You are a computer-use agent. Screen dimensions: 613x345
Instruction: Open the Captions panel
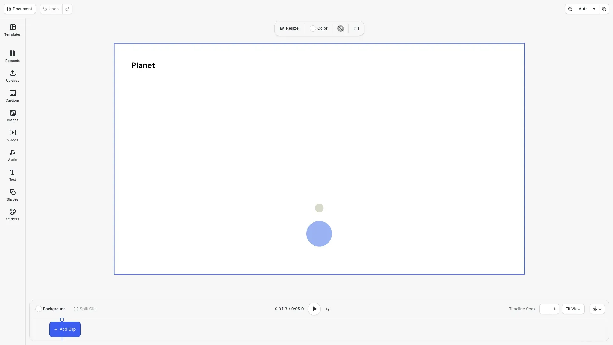pos(12,96)
